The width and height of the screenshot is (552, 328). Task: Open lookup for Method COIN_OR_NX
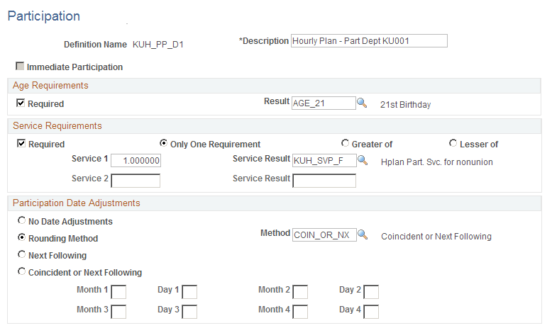pos(363,234)
